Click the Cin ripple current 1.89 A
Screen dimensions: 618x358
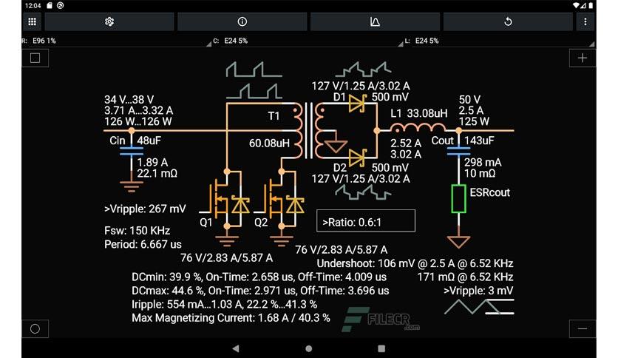click(152, 163)
